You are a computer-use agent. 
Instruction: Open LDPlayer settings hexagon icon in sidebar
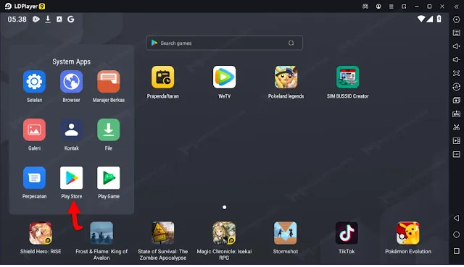456,20
